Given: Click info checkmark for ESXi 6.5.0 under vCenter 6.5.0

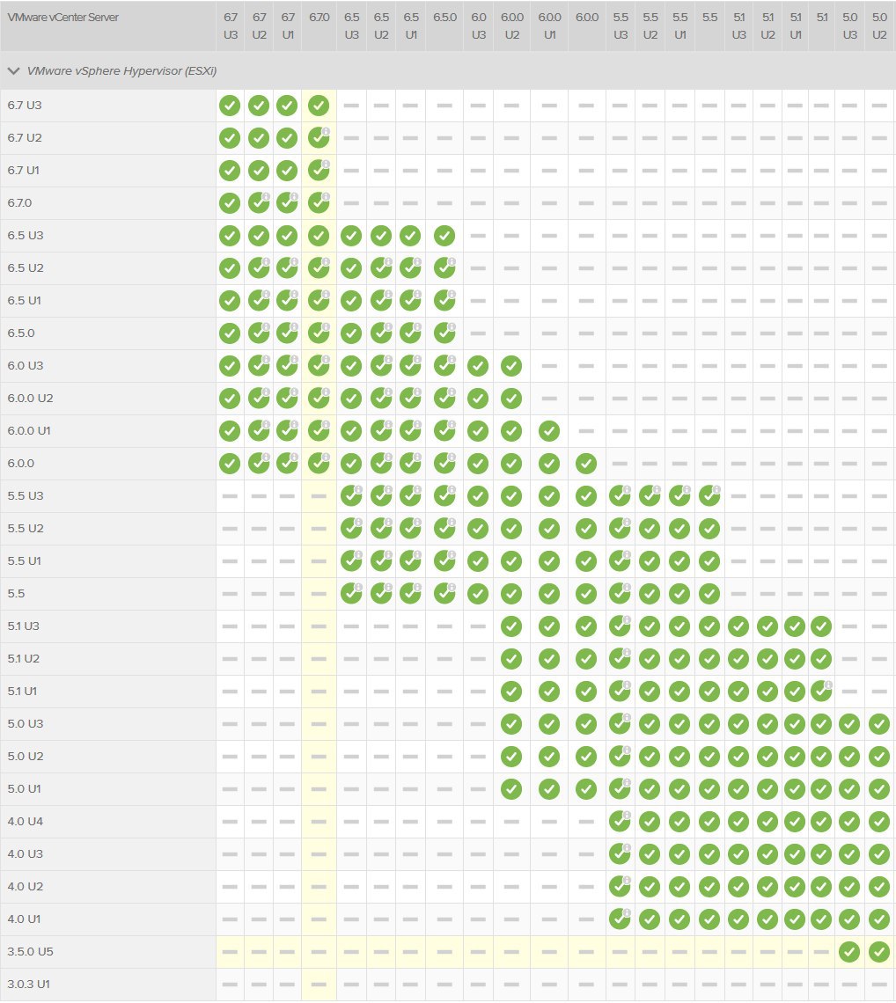Looking at the screenshot, I should 444,333.
